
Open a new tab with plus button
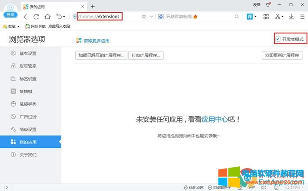(92, 6)
